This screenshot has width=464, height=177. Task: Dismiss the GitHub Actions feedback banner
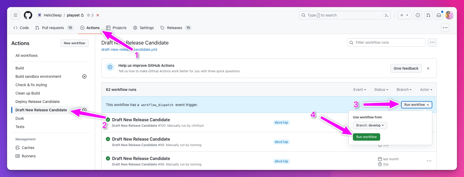pyautogui.click(x=428, y=68)
